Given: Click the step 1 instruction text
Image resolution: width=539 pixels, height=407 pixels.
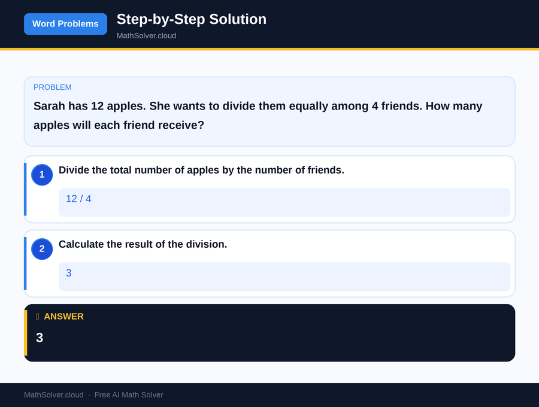Looking at the screenshot, I should pyautogui.click(x=201, y=170).
